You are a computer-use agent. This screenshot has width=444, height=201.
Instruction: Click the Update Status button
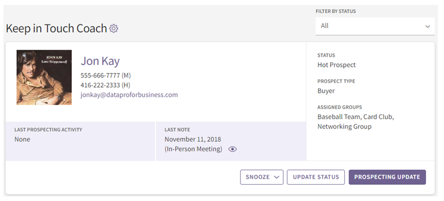[x=316, y=177]
